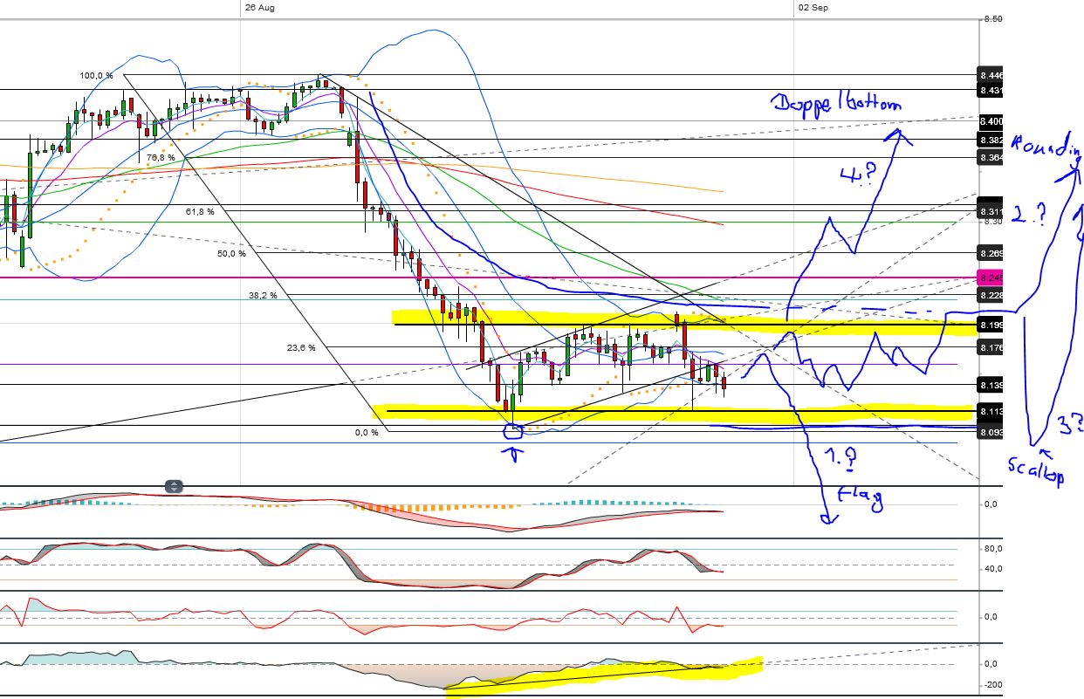Click the 40,0 stochastic axis value
Screen dimensions: 1084x699
(992, 569)
